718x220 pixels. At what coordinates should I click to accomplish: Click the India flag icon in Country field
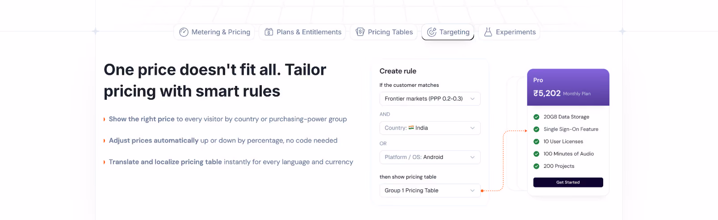(411, 127)
